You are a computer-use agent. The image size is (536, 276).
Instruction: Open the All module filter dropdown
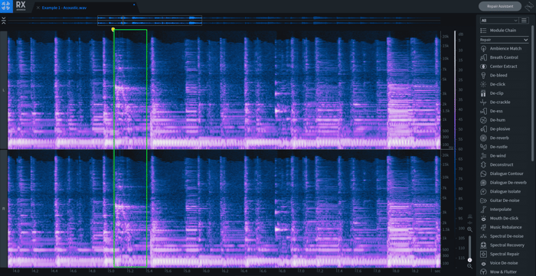[x=499, y=21]
